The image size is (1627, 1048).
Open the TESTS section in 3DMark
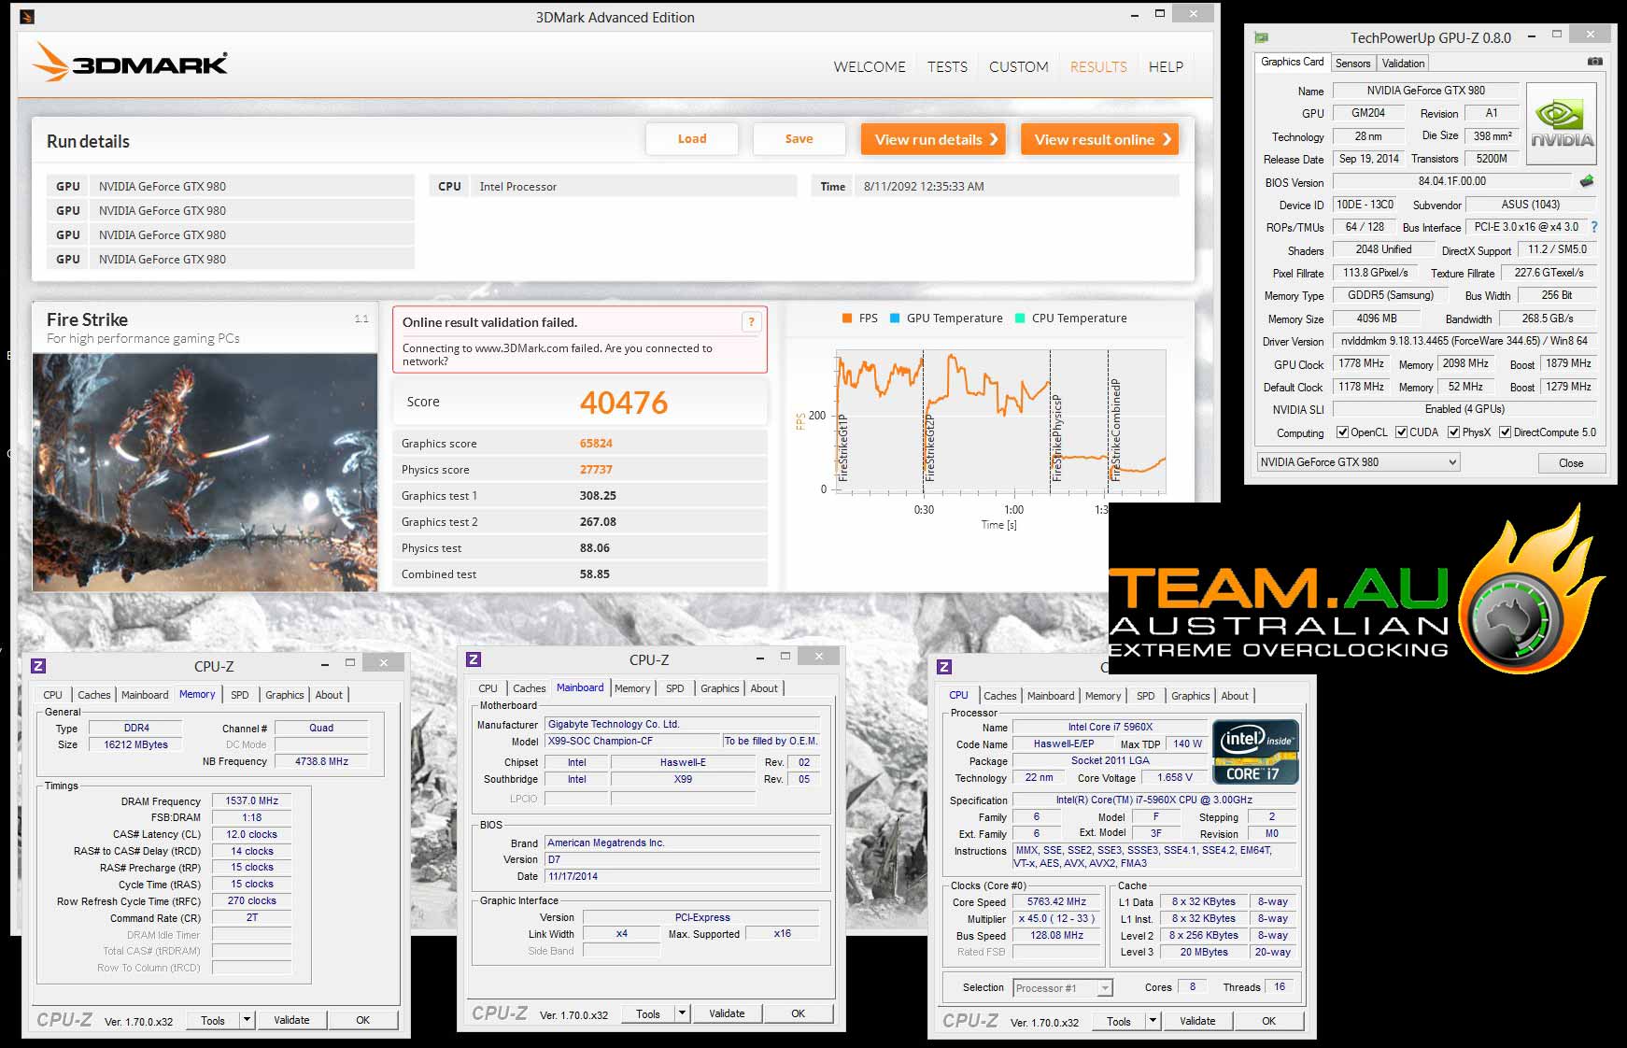pos(947,67)
